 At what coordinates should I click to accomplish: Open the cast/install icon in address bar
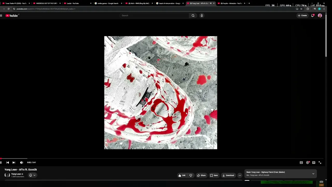[297, 9]
